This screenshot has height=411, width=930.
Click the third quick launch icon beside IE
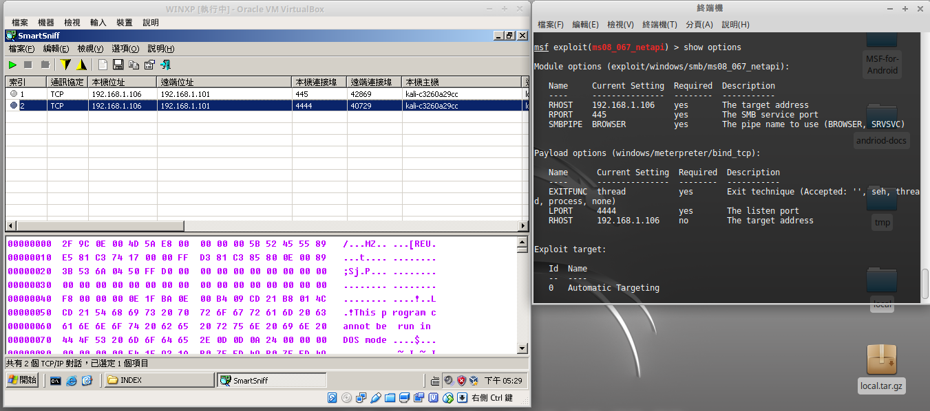(x=87, y=380)
